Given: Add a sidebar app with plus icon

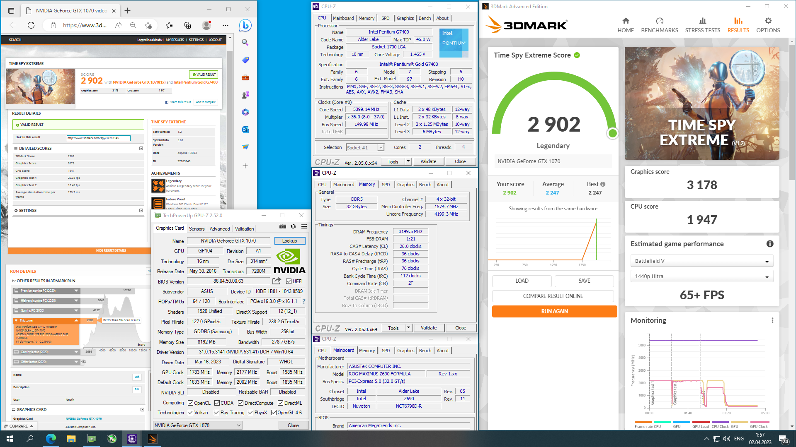Looking at the screenshot, I should point(245,166).
